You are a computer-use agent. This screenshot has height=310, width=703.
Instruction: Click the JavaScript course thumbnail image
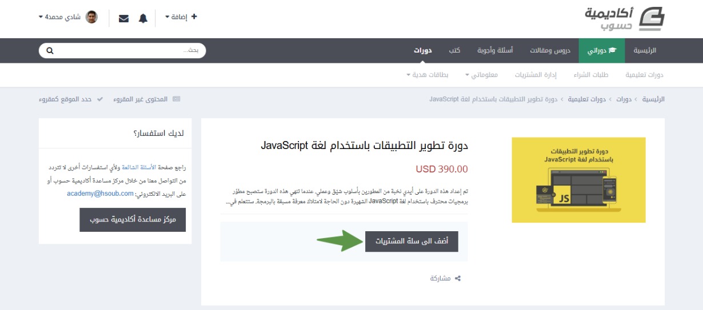click(x=578, y=180)
